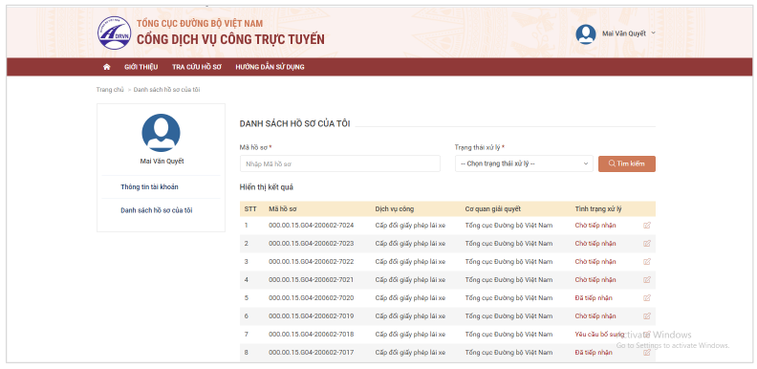Image resolution: width=757 pixels, height=369 pixels.
Task: Click the Chờ tiếp nhận status in row 4
Action: pos(595,280)
